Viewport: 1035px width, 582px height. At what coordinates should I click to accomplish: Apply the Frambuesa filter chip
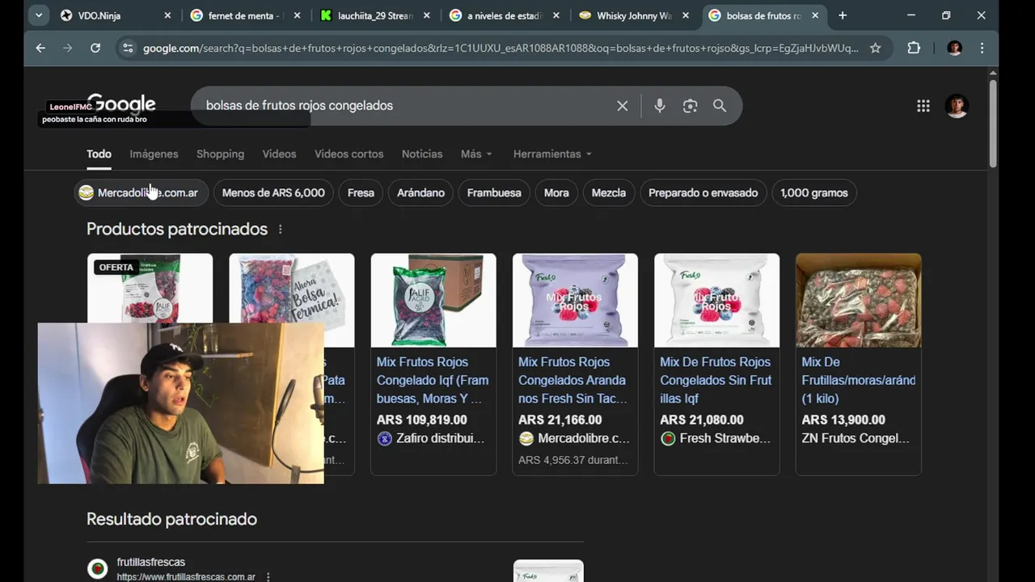pos(494,192)
